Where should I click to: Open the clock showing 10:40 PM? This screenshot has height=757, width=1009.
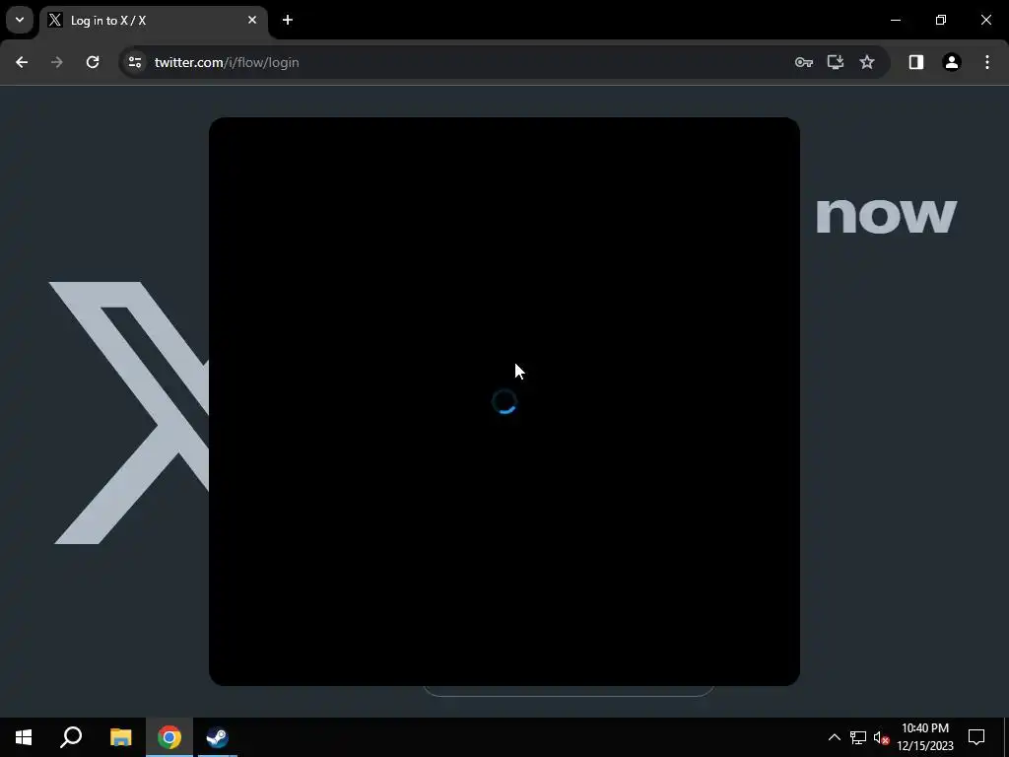click(x=924, y=737)
